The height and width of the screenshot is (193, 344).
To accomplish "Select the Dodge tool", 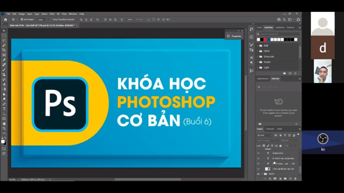I will (4, 99).
